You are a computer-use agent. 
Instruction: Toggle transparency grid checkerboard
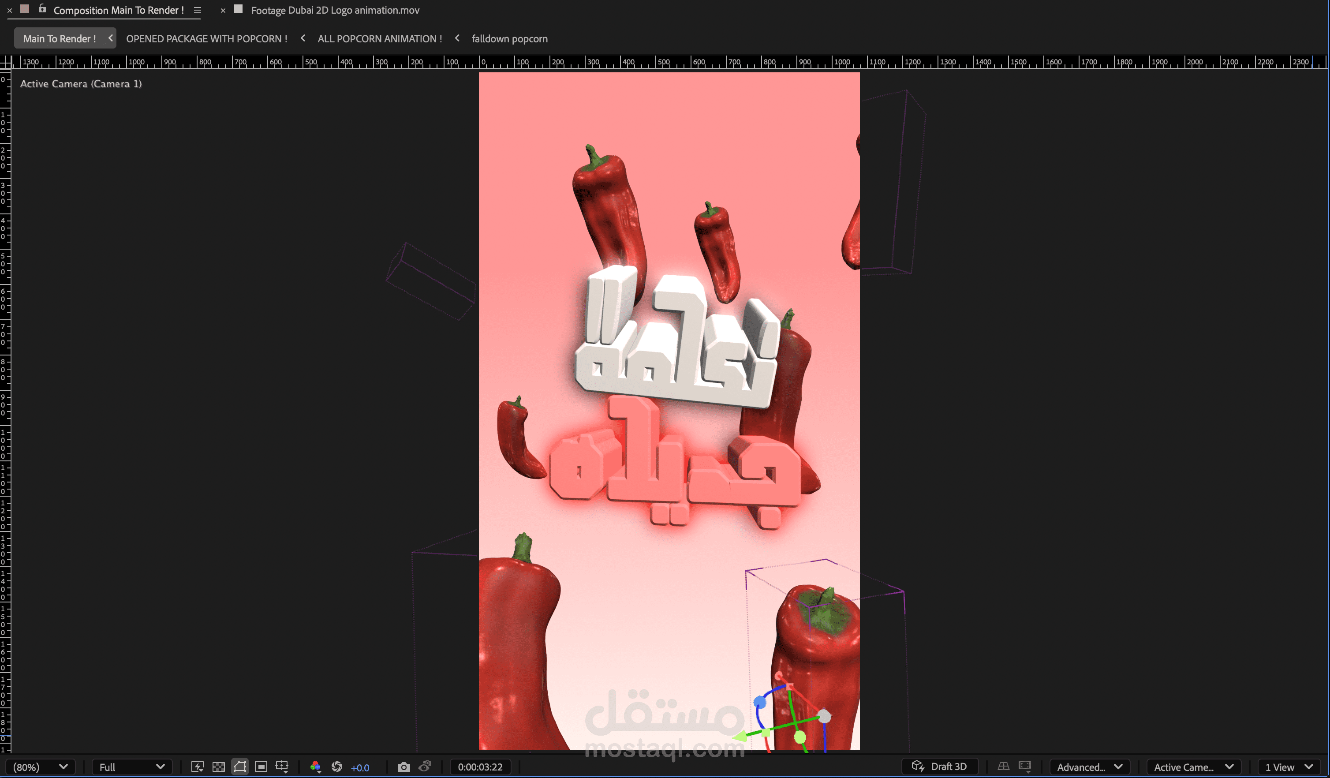click(218, 767)
